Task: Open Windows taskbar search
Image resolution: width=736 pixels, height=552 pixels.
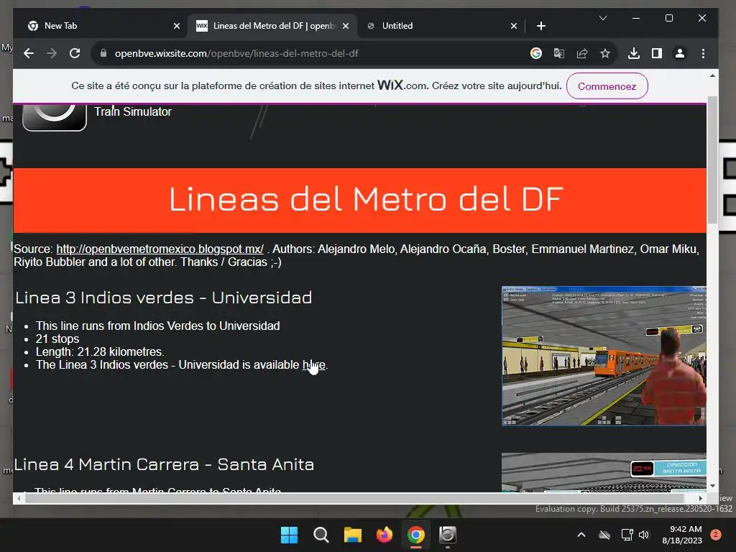Action: (321, 535)
